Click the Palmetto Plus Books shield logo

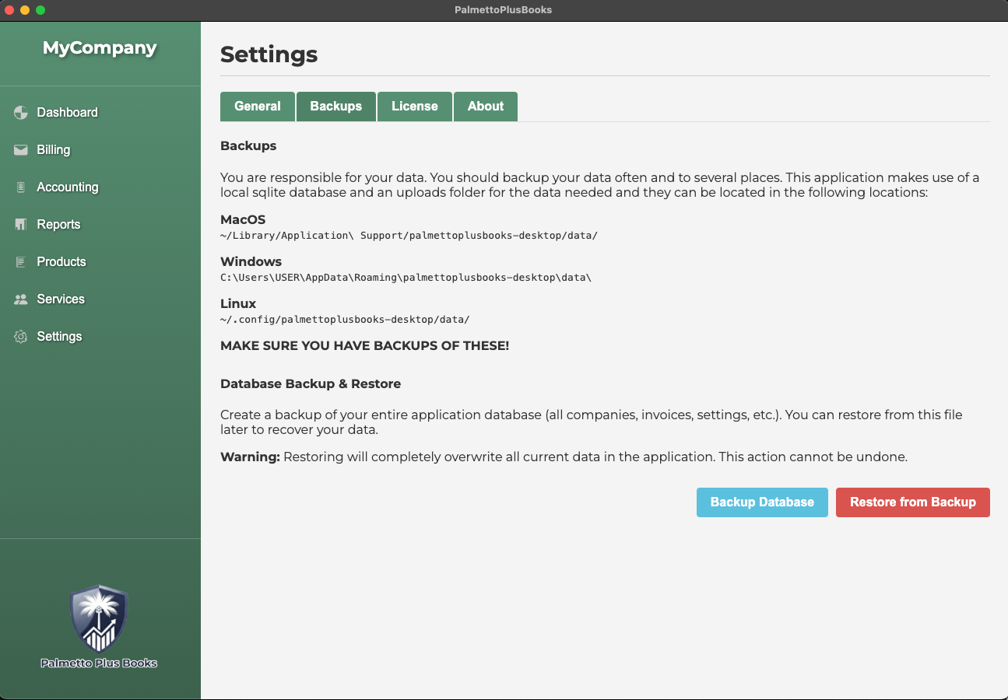(99, 619)
